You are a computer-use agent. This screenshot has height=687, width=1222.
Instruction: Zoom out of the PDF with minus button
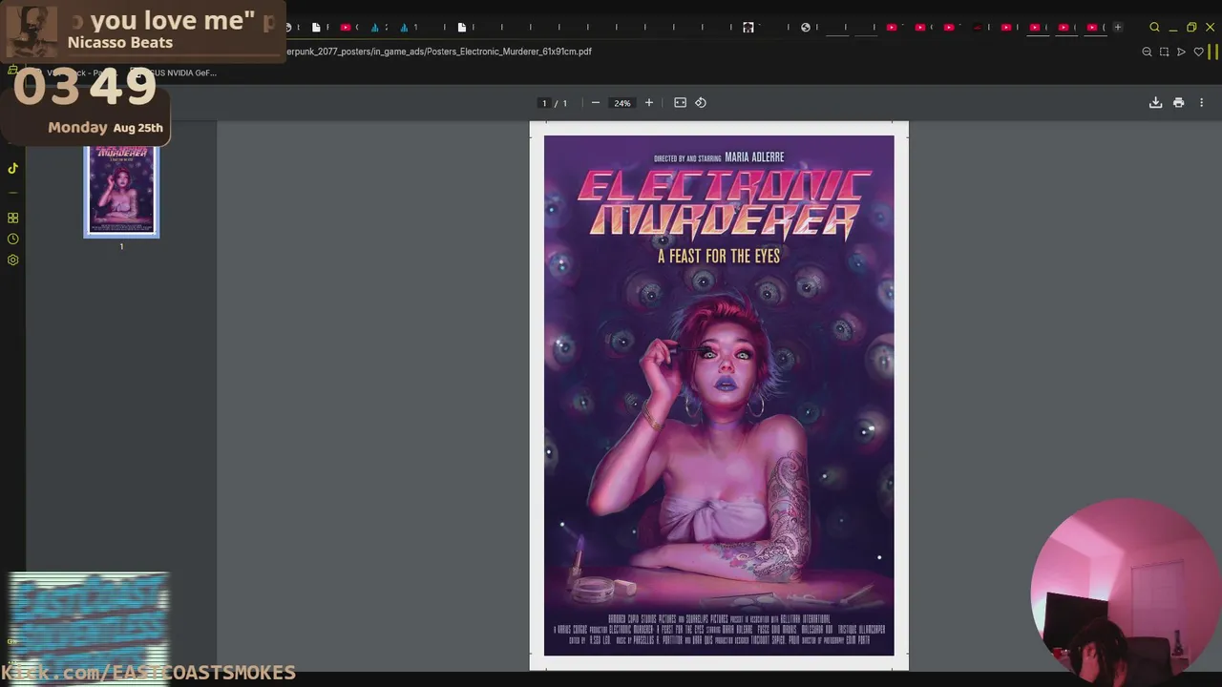tap(596, 103)
